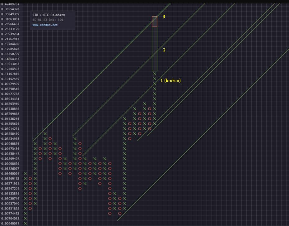Click price label 0.00937040

pos(10,204)
